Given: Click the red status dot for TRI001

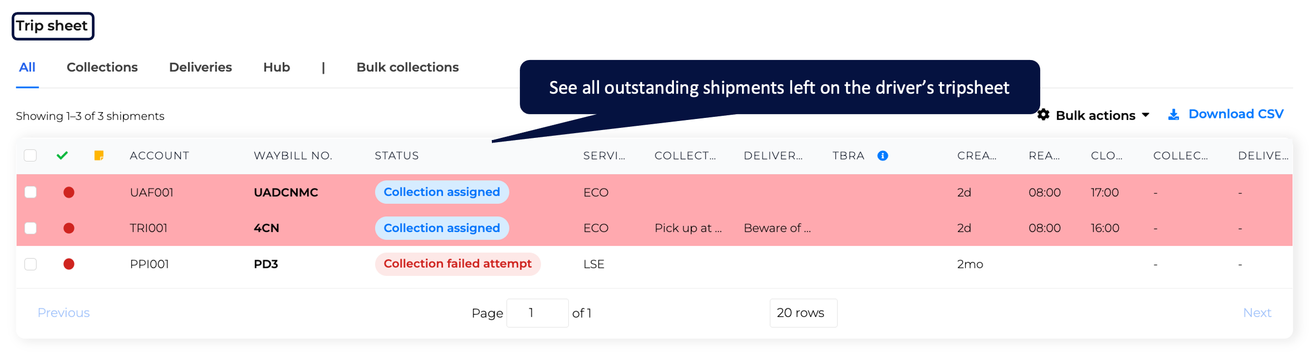Looking at the screenshot, I should click(69, 228).
